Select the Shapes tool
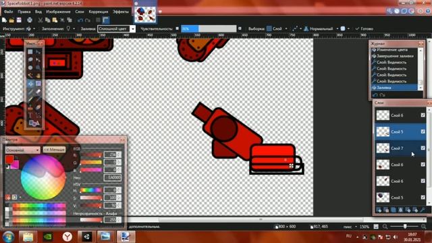Viewport: 432px width, 243px height. point(34,123)
